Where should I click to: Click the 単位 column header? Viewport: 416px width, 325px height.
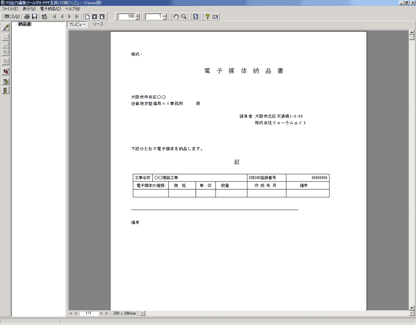[206, 185]
